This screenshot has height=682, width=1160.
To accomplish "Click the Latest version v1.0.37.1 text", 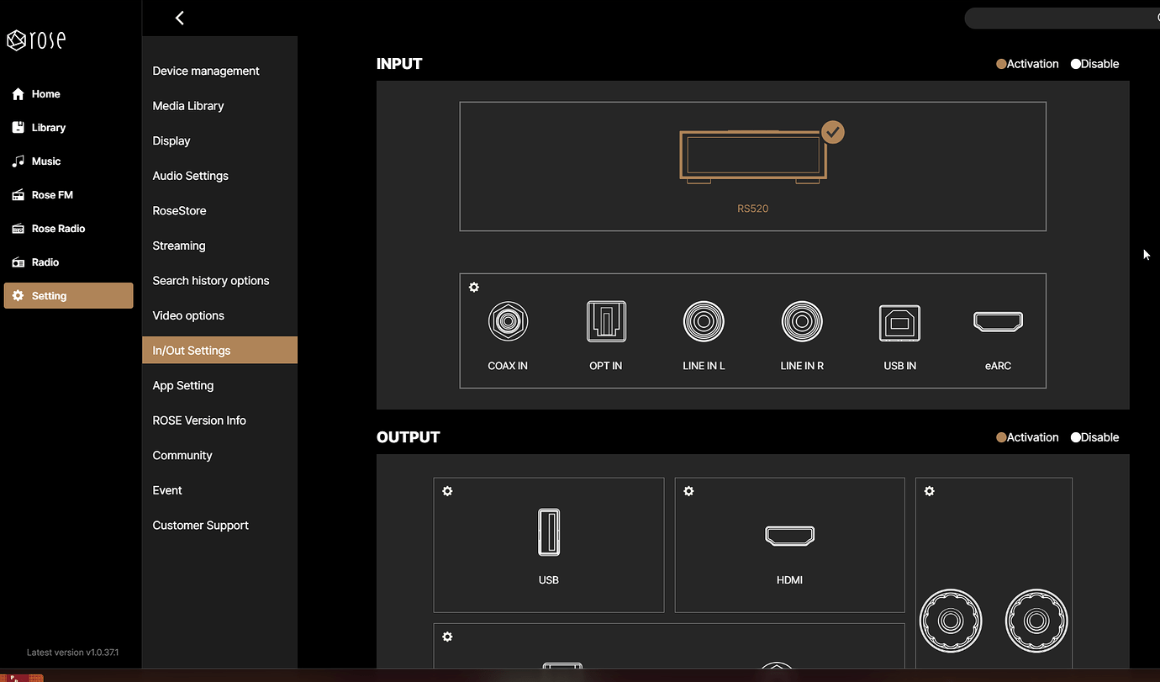I will (x=72, y=653).
